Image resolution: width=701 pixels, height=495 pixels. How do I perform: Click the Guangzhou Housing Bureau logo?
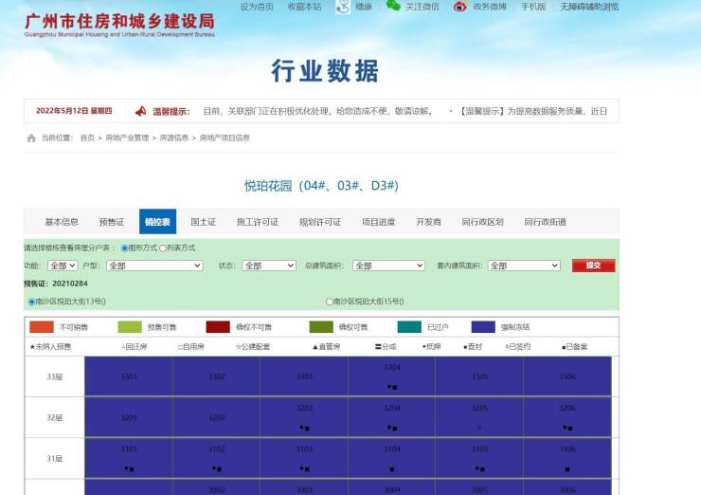click(119, 24)
